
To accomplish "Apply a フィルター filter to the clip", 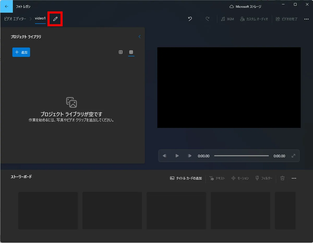I will click(264, 178).
